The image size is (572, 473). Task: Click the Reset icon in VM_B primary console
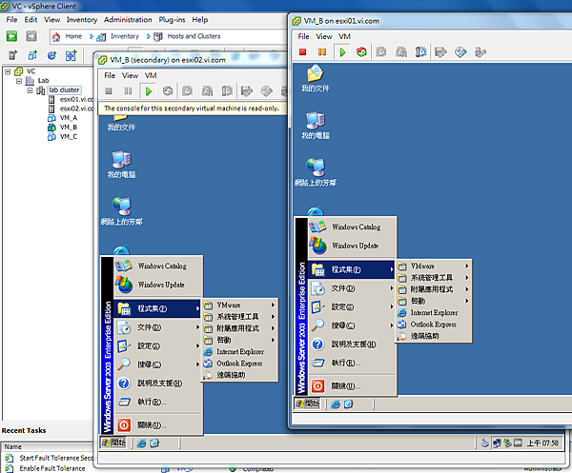point(361,51)
